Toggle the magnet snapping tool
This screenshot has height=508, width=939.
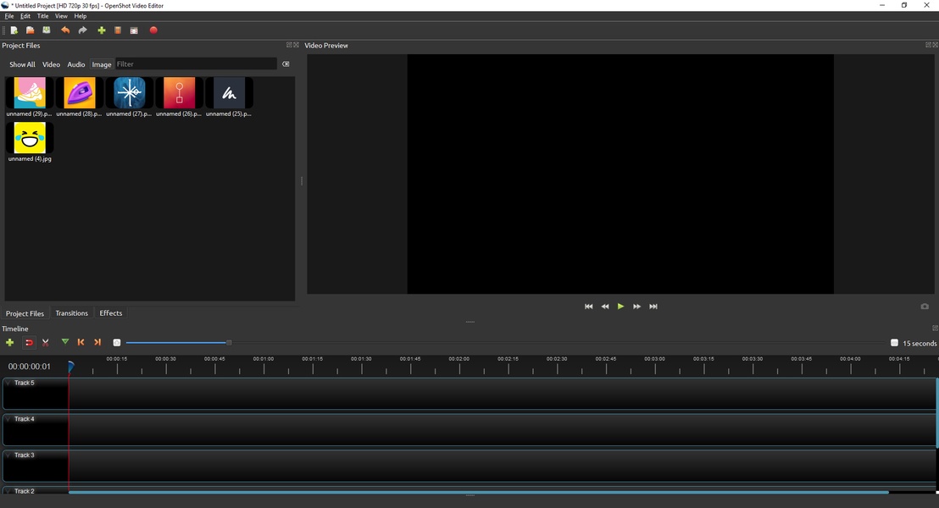(29, 342)
